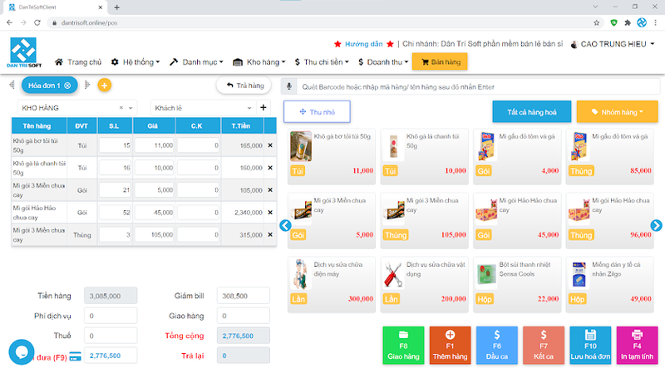
Task: Go to the next invoice tab arrow
Action: click(87, 86)
